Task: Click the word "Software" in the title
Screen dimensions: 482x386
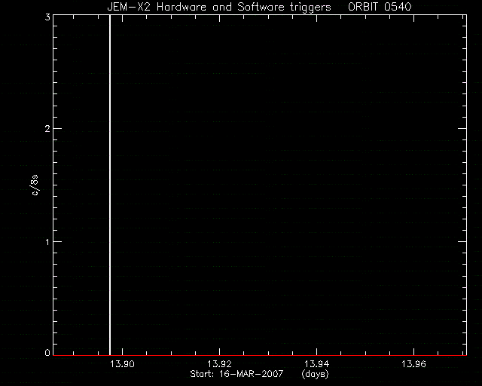Action: pyautogui.click(x=261, y=7)
